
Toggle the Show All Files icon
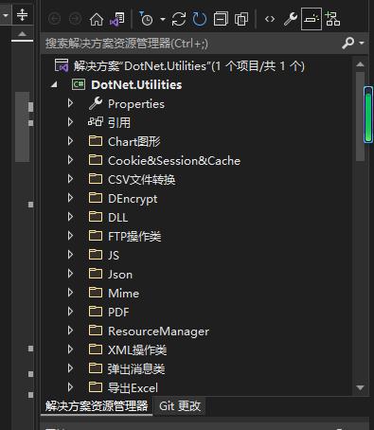coord(241,19)
